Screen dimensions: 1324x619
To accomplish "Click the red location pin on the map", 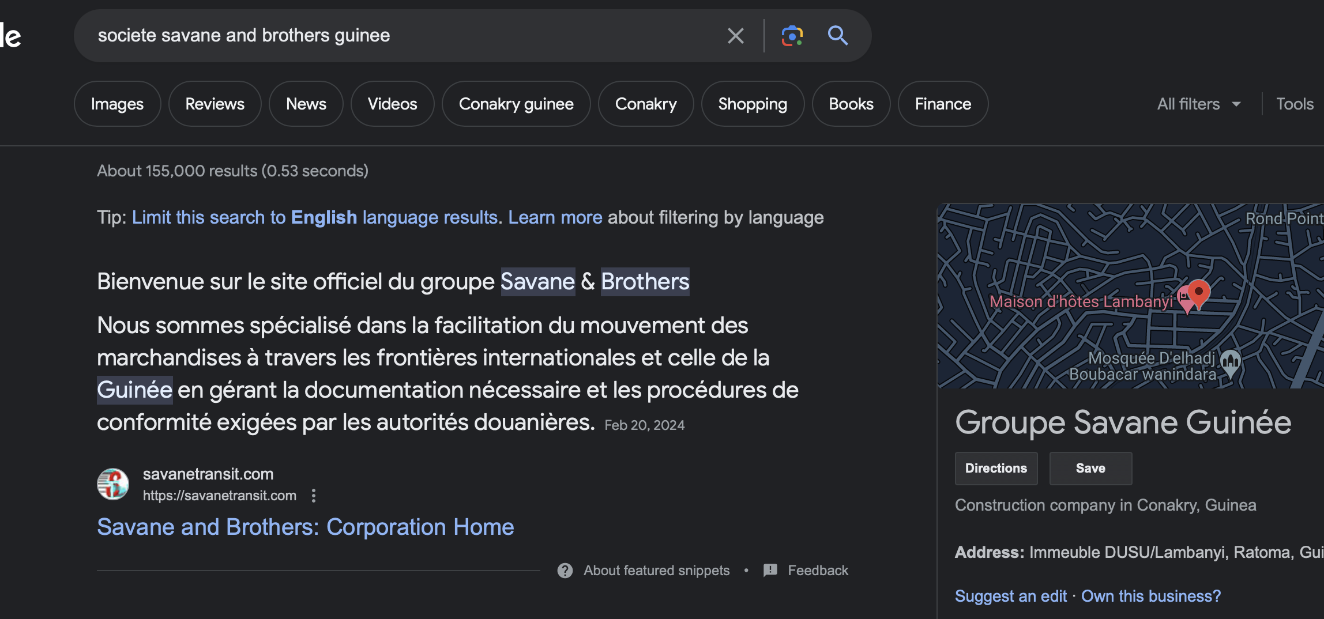I will (1199, 292).
